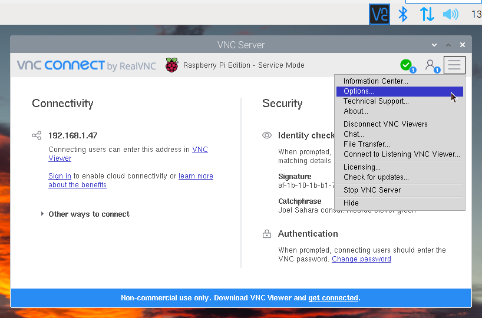Click the green checkmark status icon
The image size is (482, 318).
pyautogui.click(x=406, y=65)
